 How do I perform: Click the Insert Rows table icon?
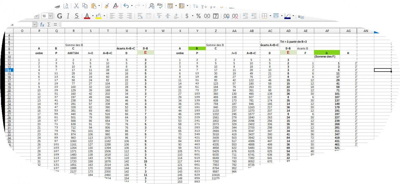170,6
